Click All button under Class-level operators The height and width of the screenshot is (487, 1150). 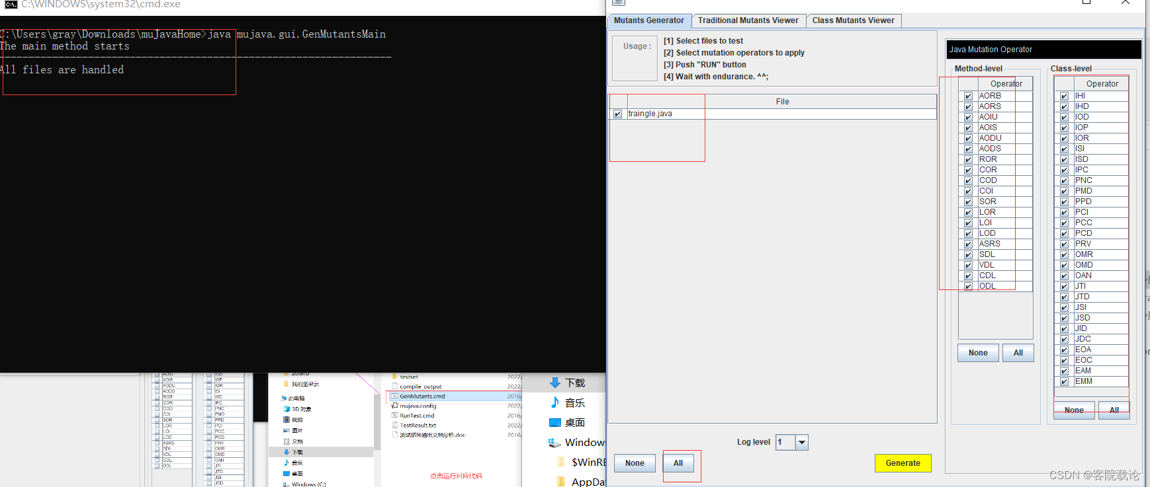pyautogui.click(x=1114, y=410)
